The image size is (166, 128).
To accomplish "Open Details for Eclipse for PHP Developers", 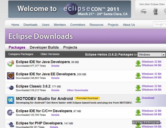I will 54,127.
